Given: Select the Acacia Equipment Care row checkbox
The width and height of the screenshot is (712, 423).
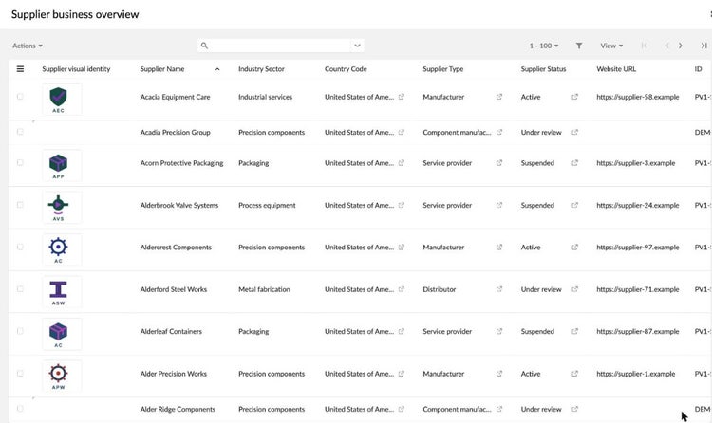Looking at the screenshot, I should tap(20, 96).
